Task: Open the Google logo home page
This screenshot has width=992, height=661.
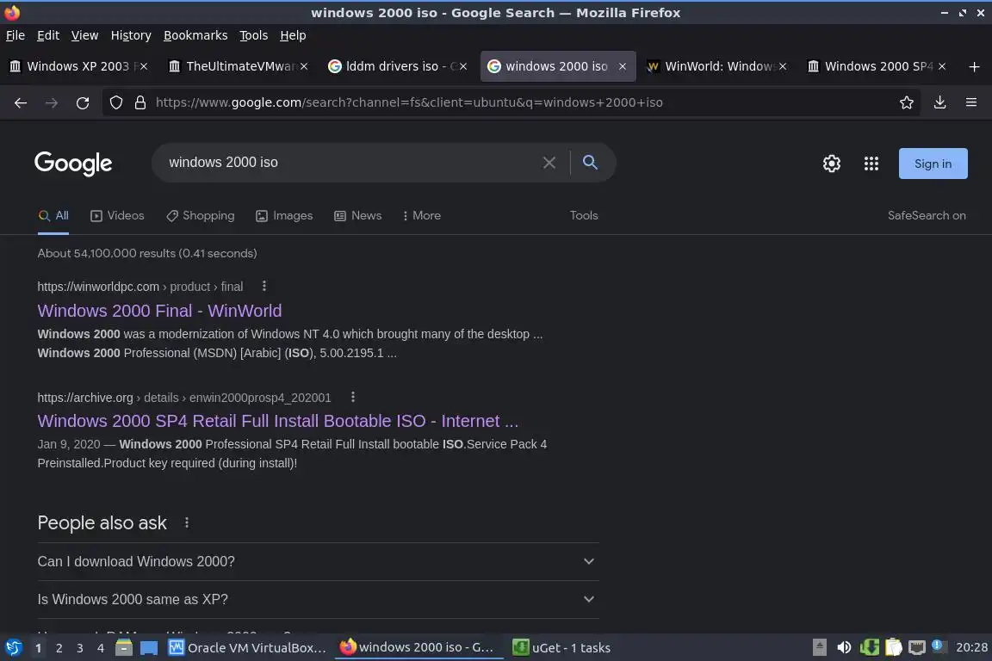Action: [73, 164]
